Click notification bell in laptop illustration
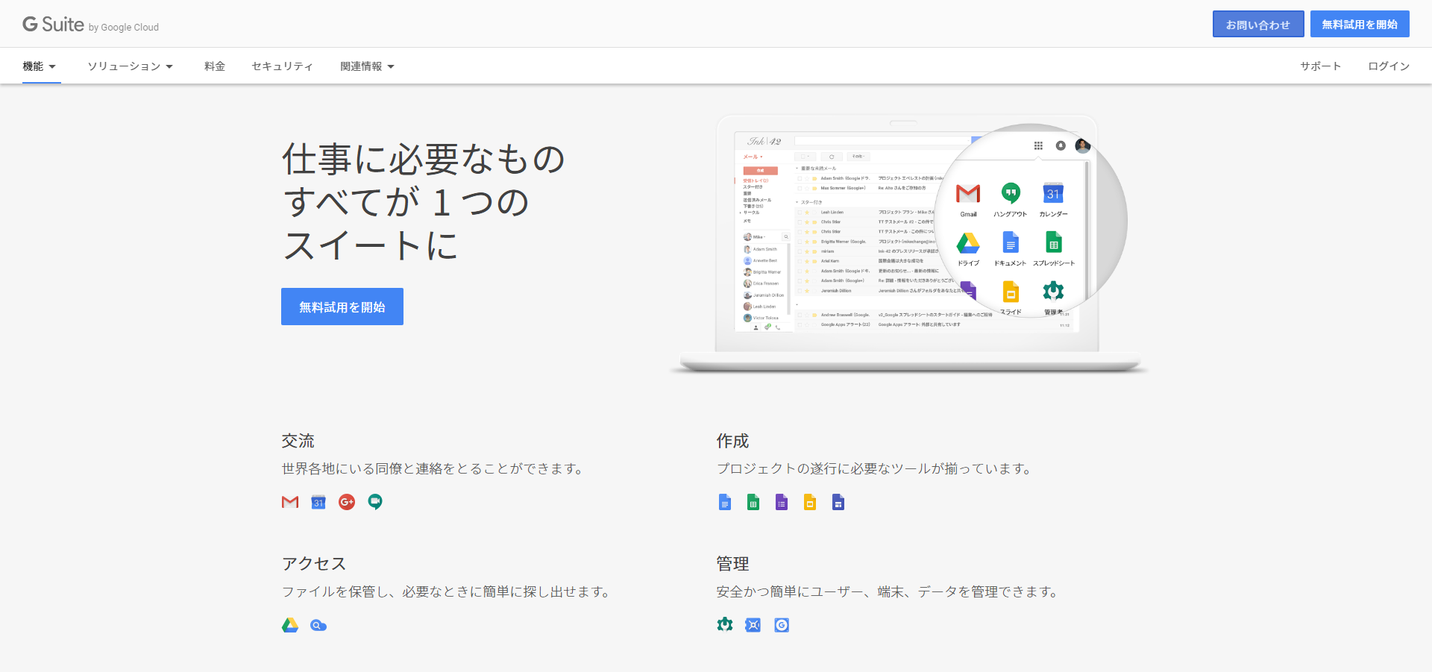Image resolution: width=1432 pixels, height=672 pixels. click(1061, 145)
